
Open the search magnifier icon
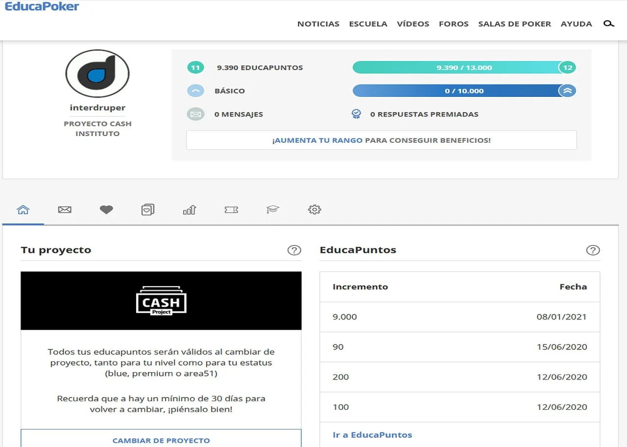[608, 23]
